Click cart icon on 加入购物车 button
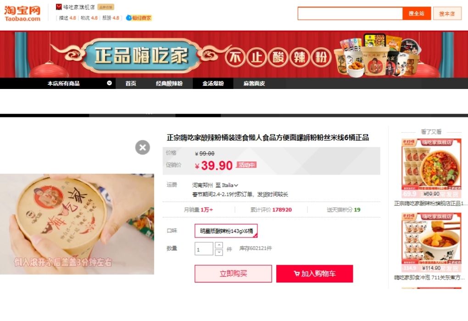The image size is (468, 321). point(297,274)
